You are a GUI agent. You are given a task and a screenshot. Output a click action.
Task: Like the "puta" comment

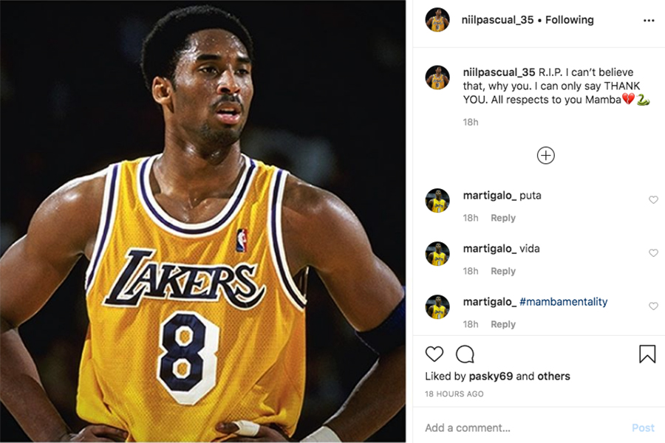[x=653, y=200]
